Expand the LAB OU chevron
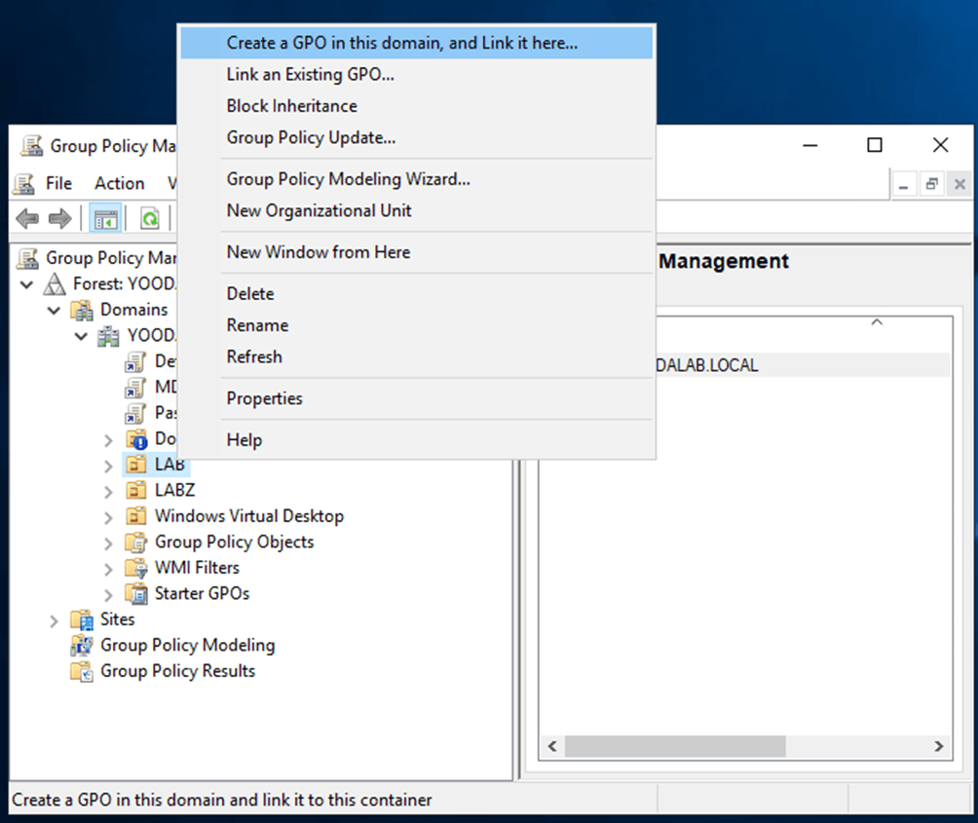The width and height of the screenshot is (978, 823). click(108, 467)
